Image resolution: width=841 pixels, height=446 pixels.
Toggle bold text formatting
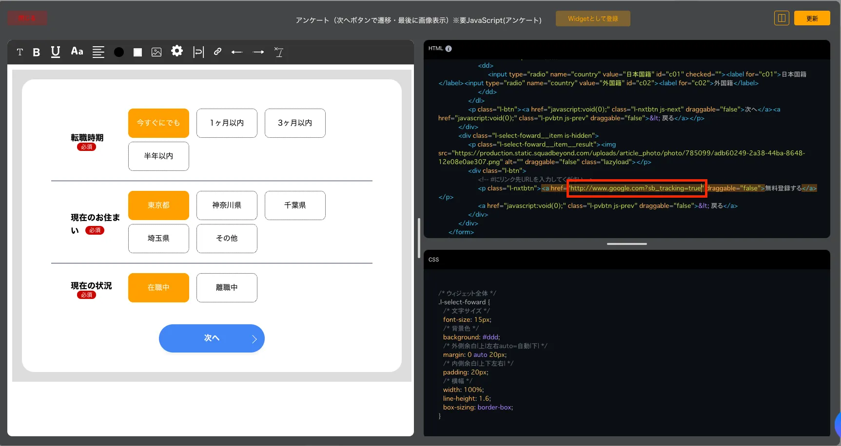click(x=36, y=52)
